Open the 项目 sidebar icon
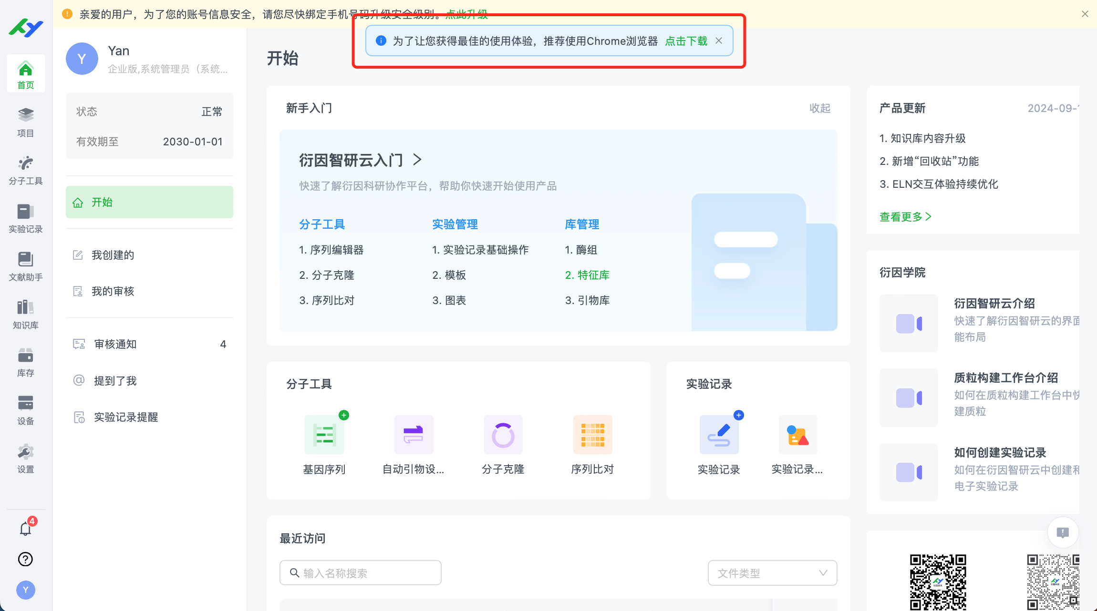The image size is (1097, 611). pyautogui.click(x=25, y=121)
